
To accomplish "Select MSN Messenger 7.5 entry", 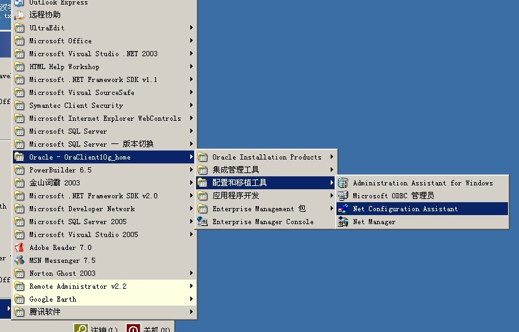I will tap(104, 260).
